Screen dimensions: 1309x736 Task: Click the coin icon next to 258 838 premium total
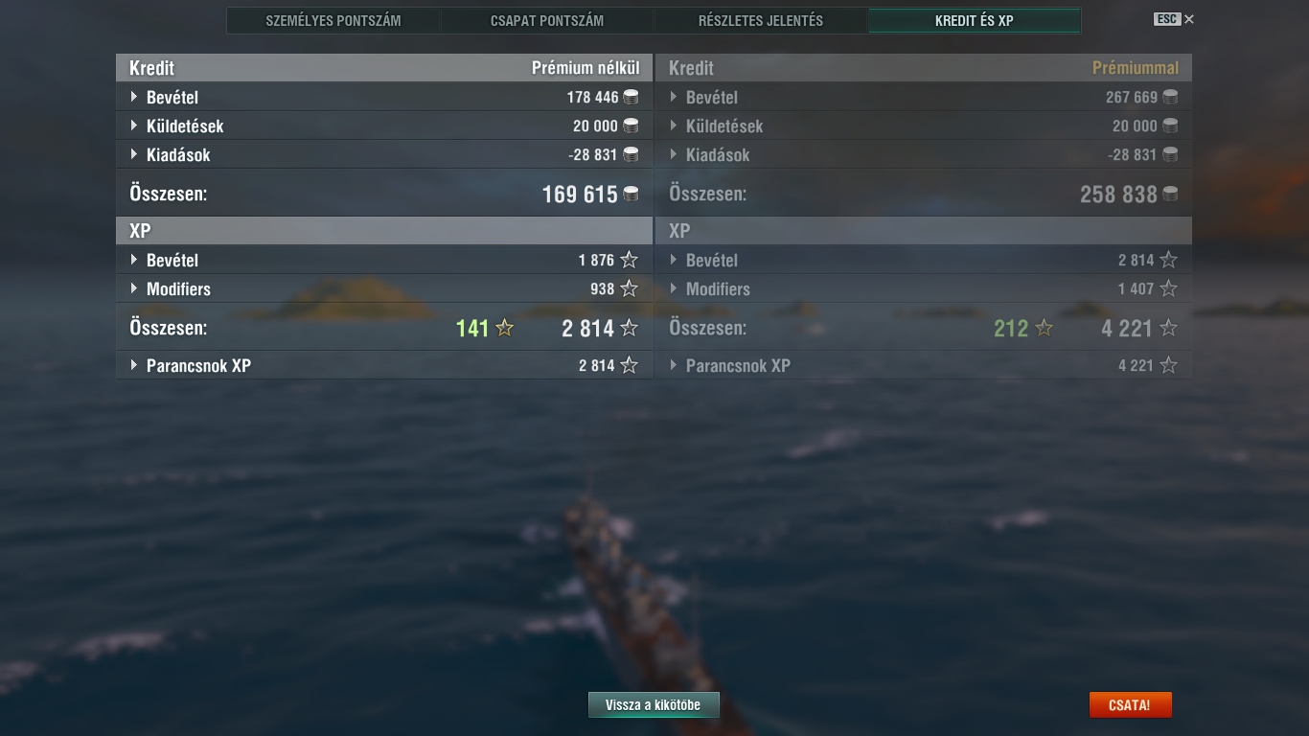pyautogui.click(x=1170, y=194)
